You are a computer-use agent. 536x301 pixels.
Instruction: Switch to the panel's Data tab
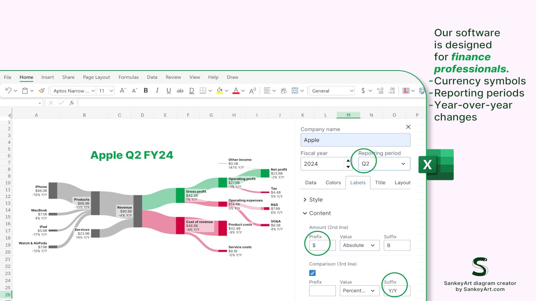311,183
